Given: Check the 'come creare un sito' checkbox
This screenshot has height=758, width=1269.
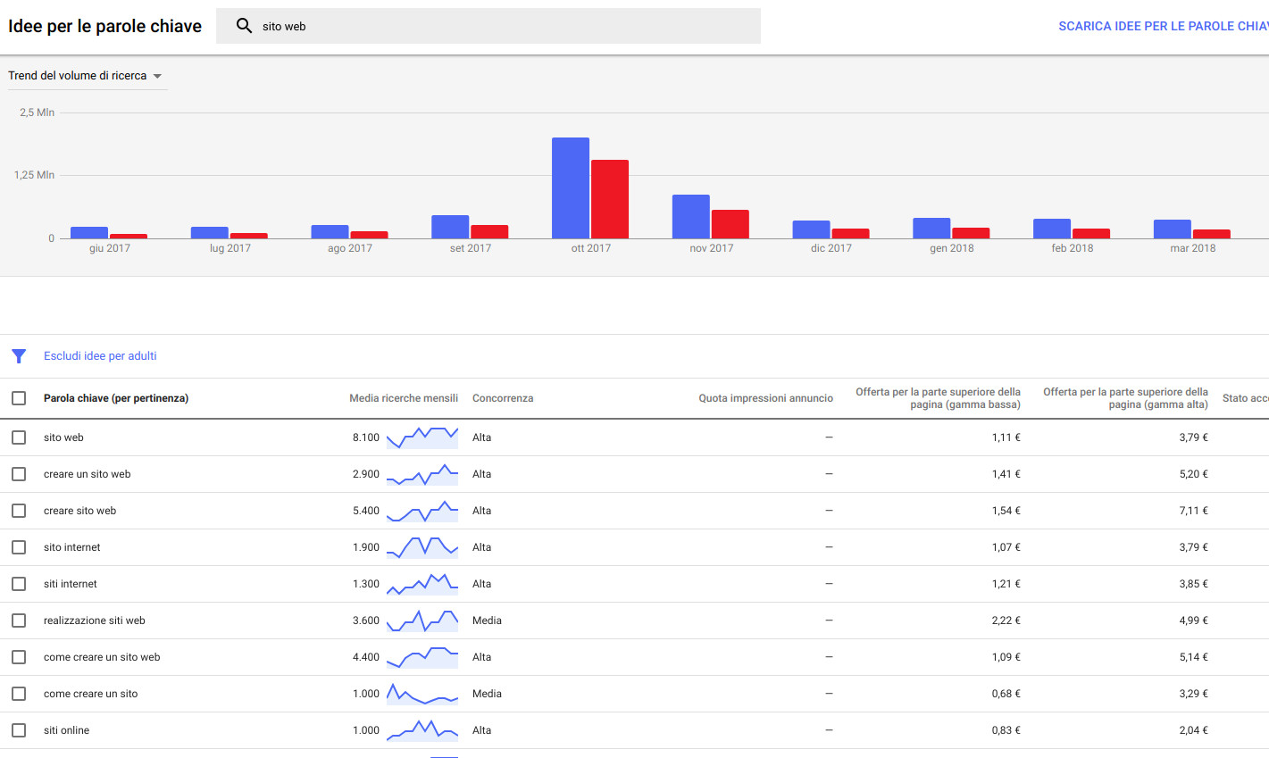Looking at the screenshot, I should point(19,694).
